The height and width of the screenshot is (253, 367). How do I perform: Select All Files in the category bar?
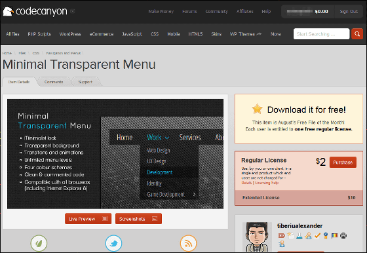[x=12, y=34]
